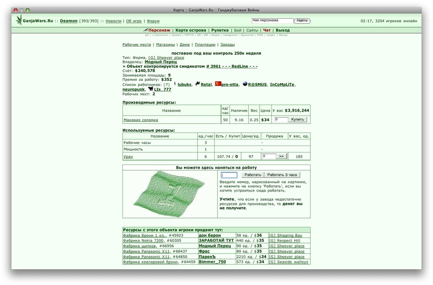This screenshot has height=285, width=433.
Task: Open the Карта острова menu item
Action: click(190, 30)
